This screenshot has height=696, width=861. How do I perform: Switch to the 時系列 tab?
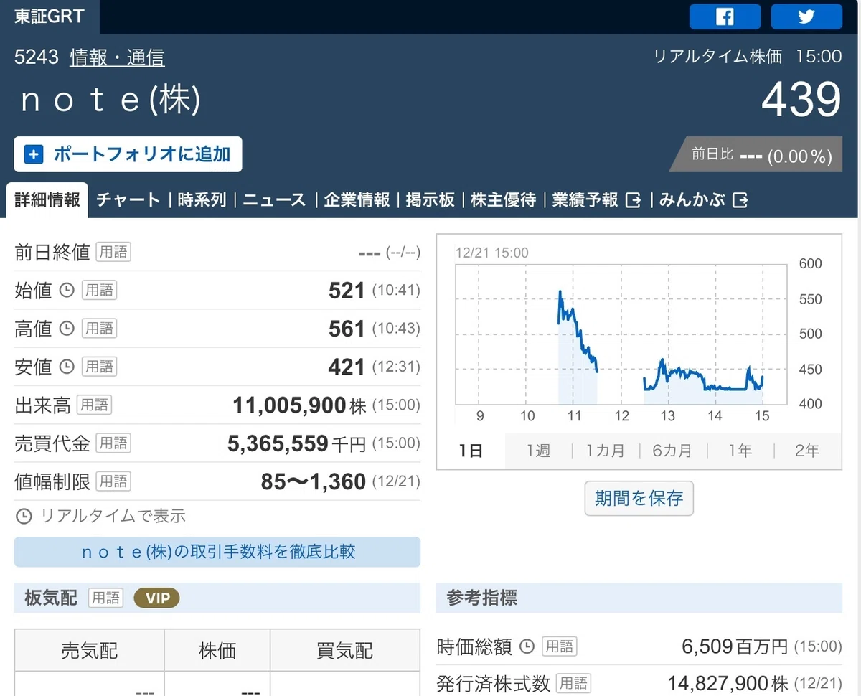(202, 200)
